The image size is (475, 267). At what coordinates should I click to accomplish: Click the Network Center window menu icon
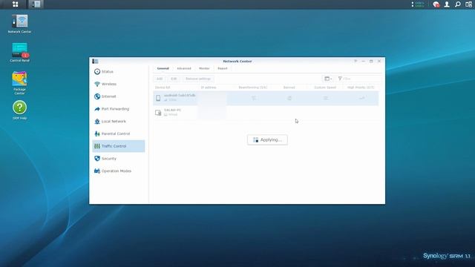[x=95, y=62]
